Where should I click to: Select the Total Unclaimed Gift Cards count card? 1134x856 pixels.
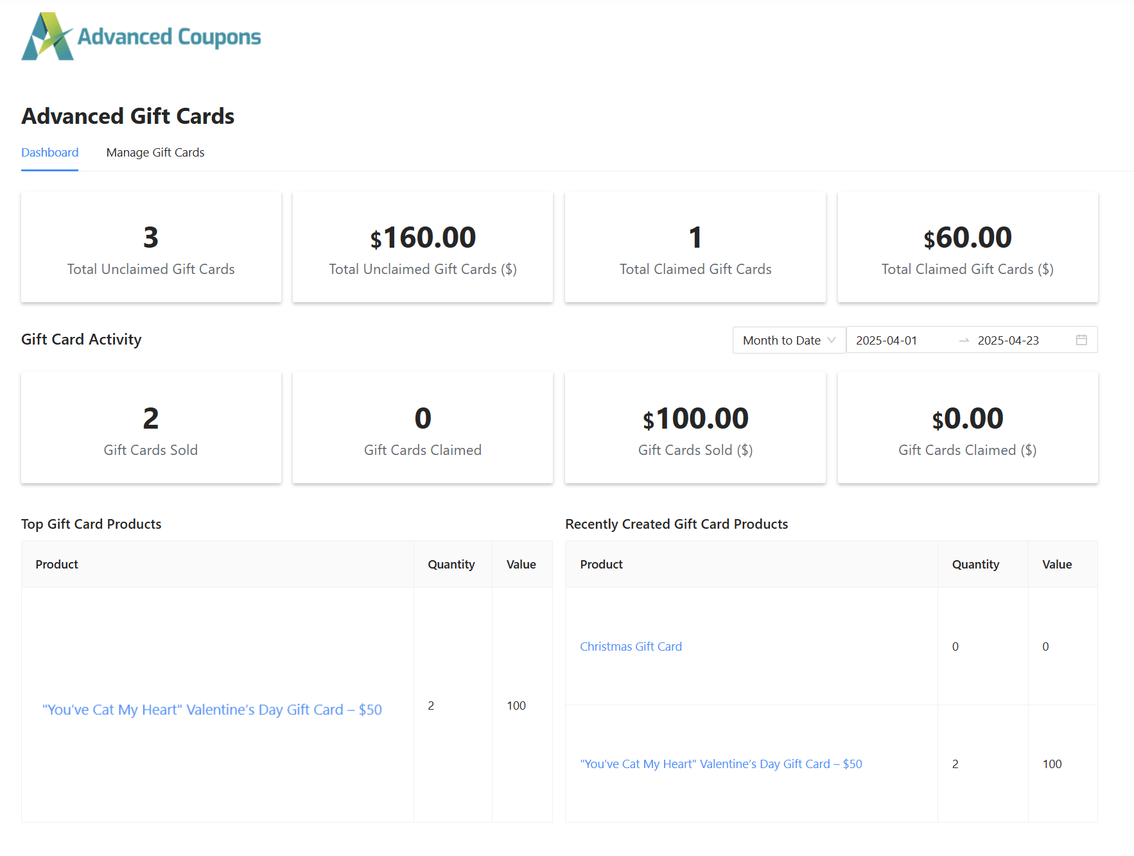(151, 247)
